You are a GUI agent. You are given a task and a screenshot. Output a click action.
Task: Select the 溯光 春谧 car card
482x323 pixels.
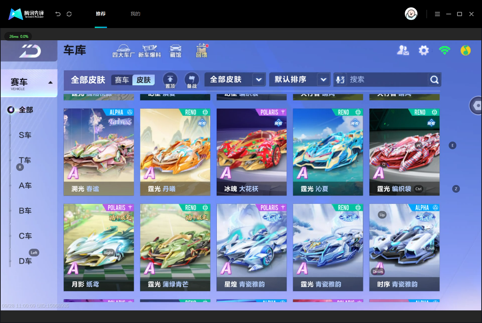[x=99, y=152]
